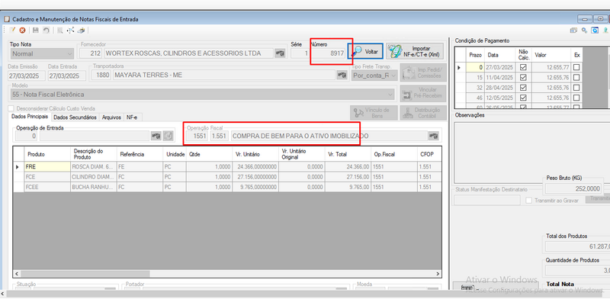Toggle Transmitir ao Gravar checkbox
Image resolution: width=610 pixels, height=299 pixels.
528,201
